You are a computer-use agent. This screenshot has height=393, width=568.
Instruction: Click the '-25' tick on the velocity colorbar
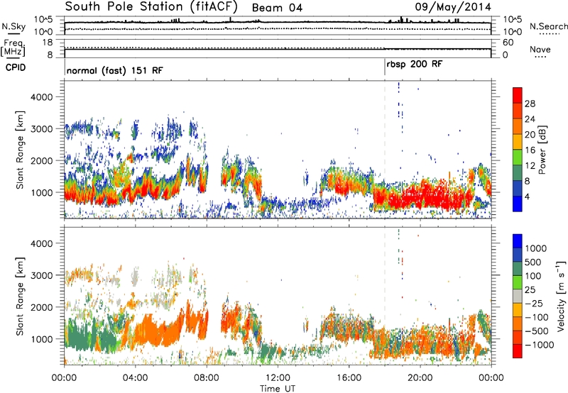tap(536, 303)
